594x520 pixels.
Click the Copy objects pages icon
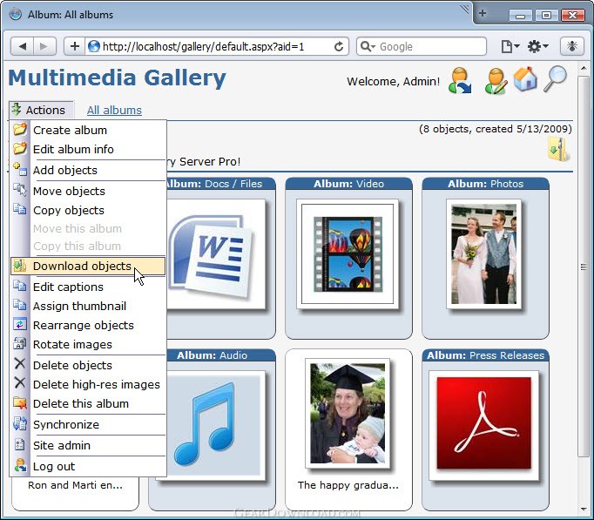(20, 209)
